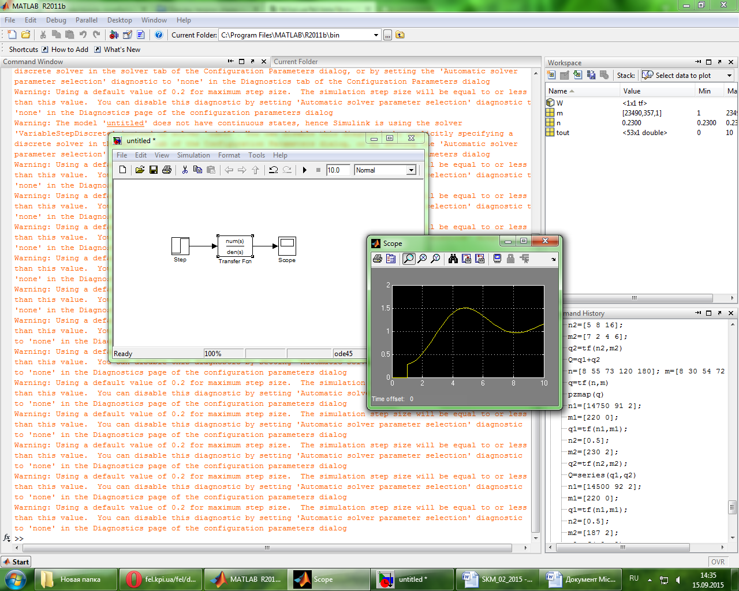This screenshot has width=739, height=591.
Task: Open the Parallel menu in MATLAB
Action: [87, 20]
